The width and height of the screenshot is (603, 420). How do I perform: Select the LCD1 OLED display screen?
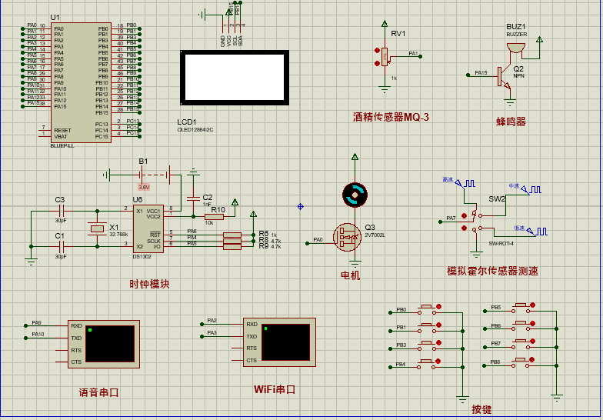235,77
